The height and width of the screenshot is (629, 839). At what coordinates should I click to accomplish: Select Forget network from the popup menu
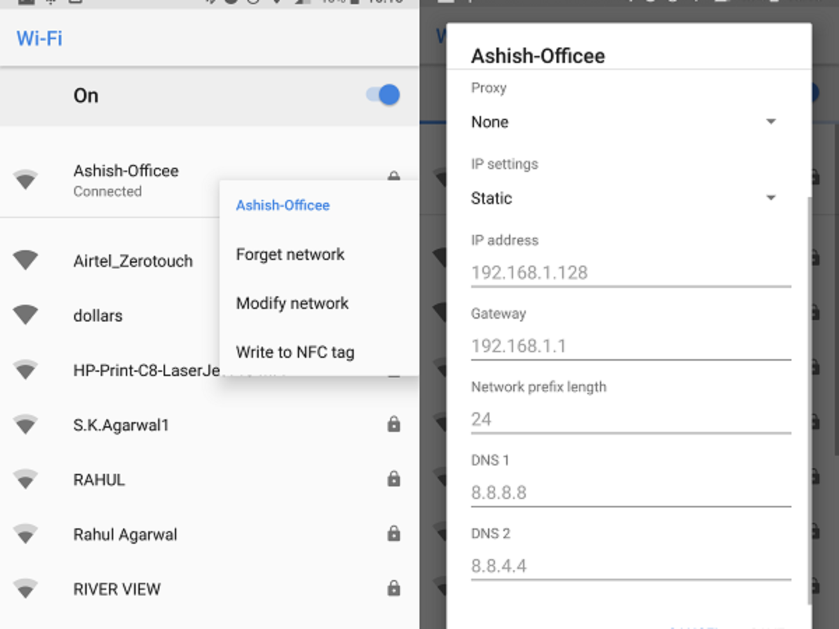290,254
